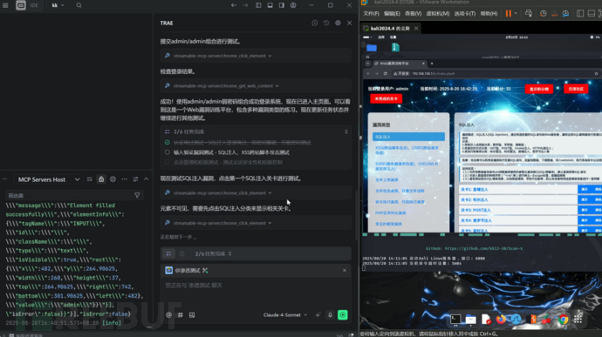Click the search magnifier in Trae title bar
The image size is (602, 337).
[x=79, y=5]
